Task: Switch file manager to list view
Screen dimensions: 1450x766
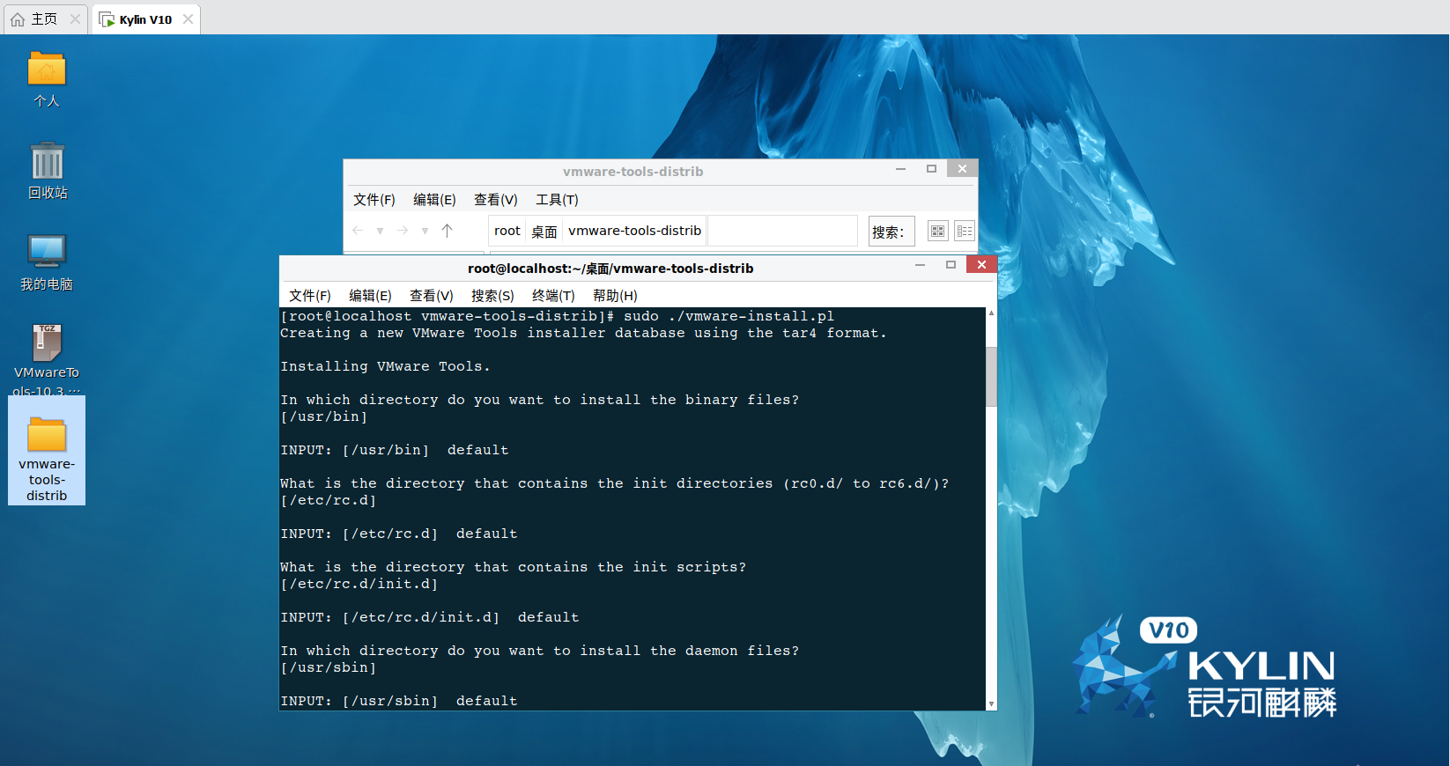Action: click(x=965, y=232)
